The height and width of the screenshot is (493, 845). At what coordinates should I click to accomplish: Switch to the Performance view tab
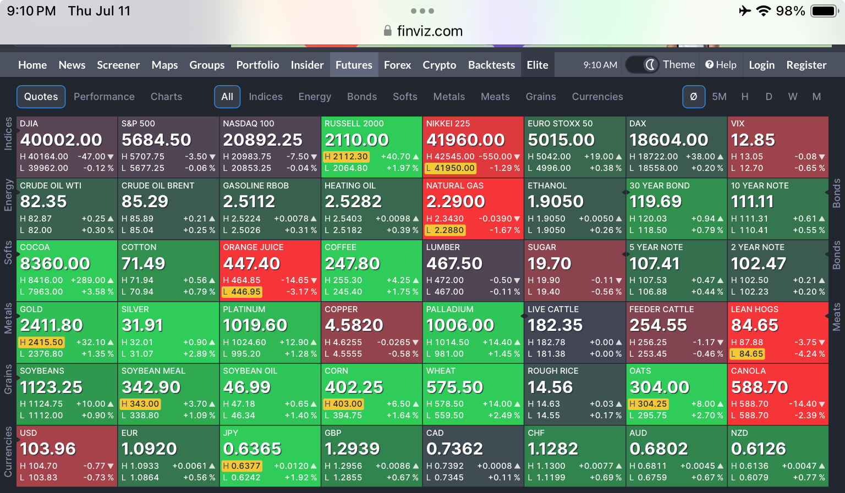[x=104, y=97]
